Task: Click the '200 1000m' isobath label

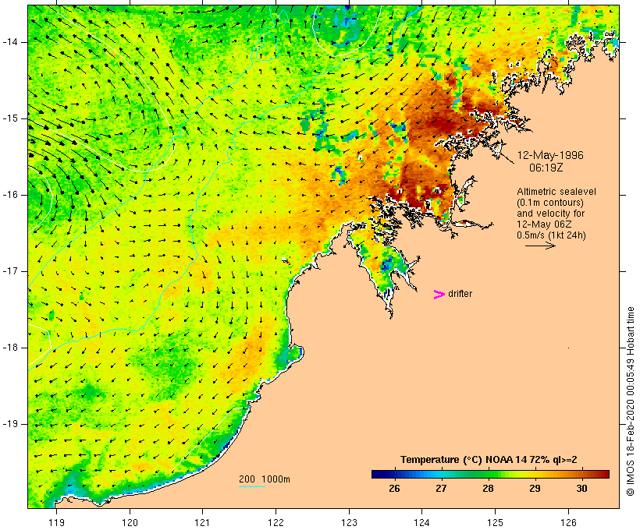Action: coord(264,479)
